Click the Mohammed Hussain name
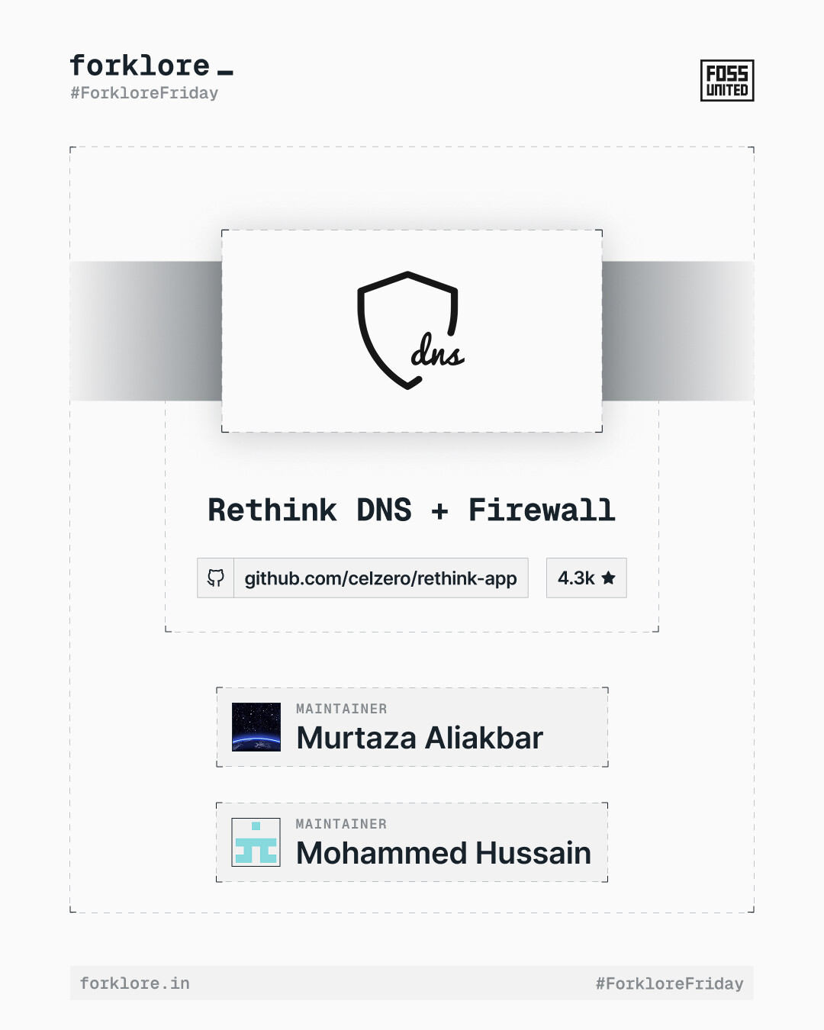This screenshot has width=824, height=1030. pos(443,853)
